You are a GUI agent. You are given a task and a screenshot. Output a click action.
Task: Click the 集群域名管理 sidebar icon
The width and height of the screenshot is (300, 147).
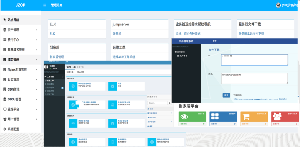5,50
